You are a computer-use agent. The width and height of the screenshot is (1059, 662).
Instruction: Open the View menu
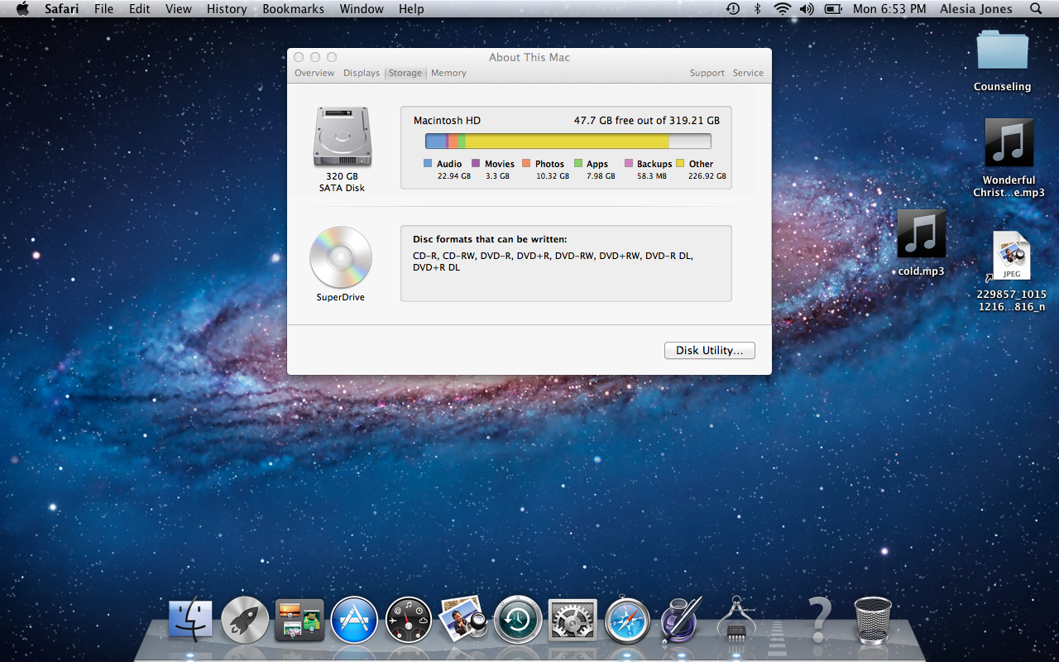179,9
